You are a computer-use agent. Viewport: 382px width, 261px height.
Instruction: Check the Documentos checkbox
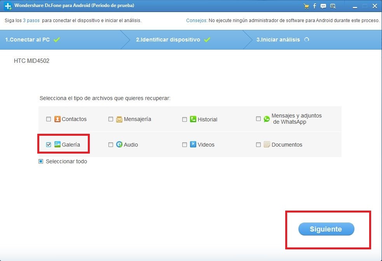tap(258, 145)
